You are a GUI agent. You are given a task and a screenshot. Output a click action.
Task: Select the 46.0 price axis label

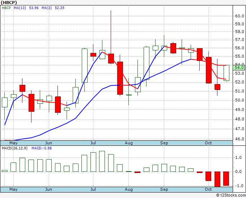pos(239,139)
